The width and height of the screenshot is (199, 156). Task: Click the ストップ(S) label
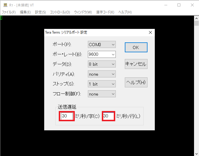(x=63, y=84)
